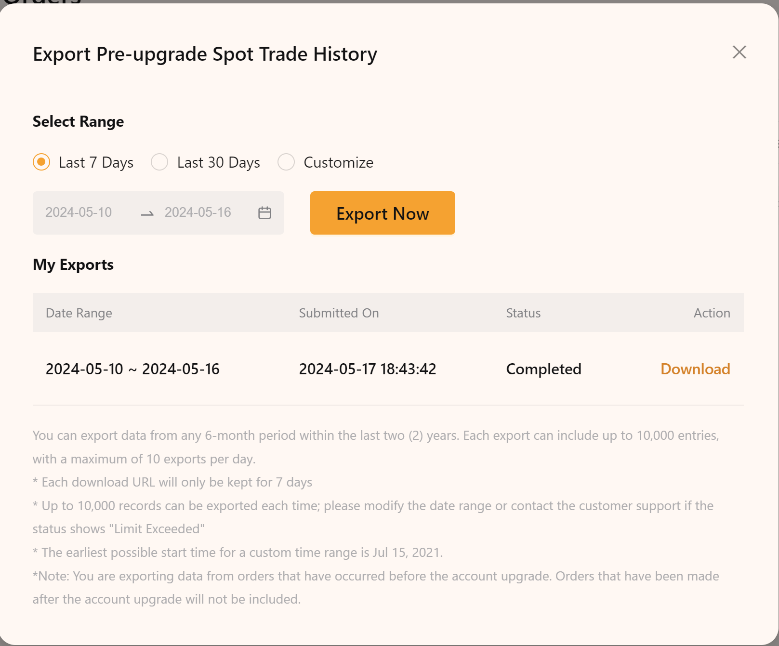Click the Export Now button
Screen dimensions: 779x646
point(382,213)
